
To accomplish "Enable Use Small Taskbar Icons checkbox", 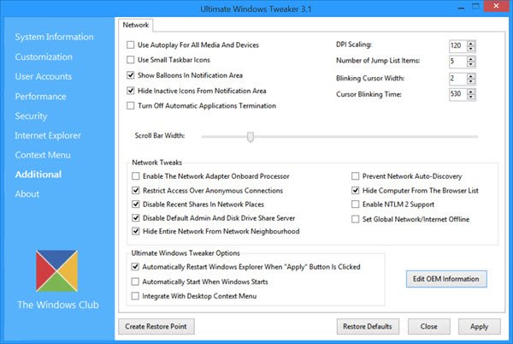I will tap(131, 60).
